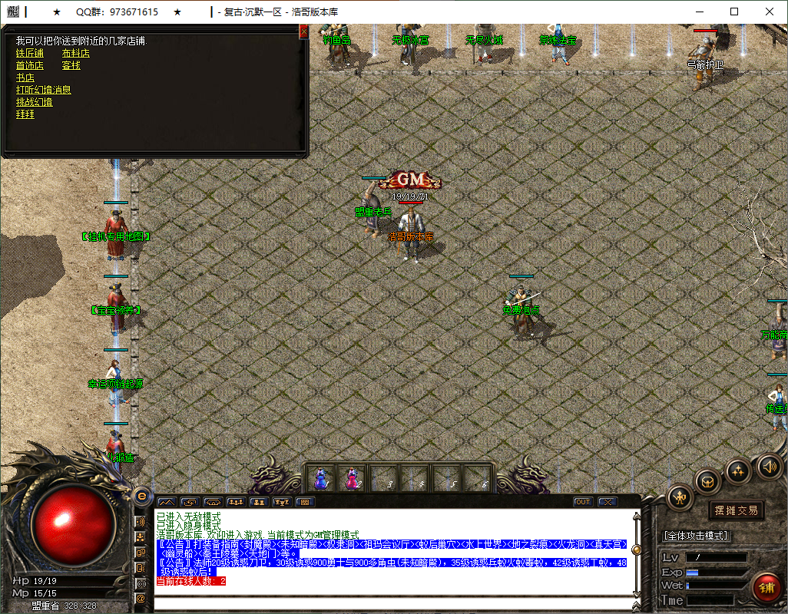Select empty belt slot 4

pyautogui.click(x=416, y=477)
